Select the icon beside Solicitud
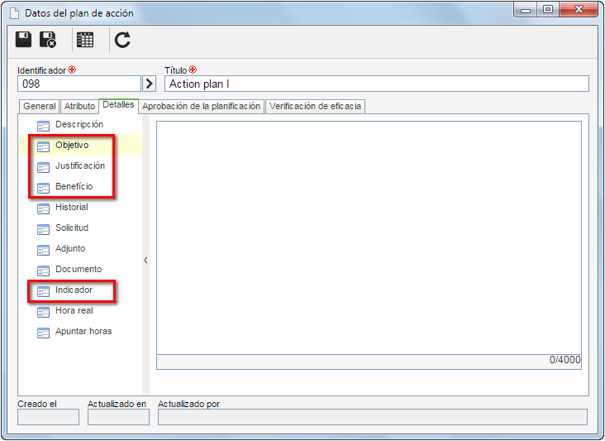The width and height of the screenshot is (605, 441). [43, 229]
